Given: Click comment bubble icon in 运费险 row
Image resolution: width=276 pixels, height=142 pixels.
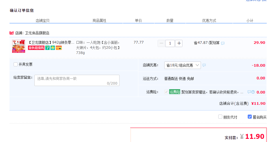Looking at the screenshot, I should pos(249,92).
